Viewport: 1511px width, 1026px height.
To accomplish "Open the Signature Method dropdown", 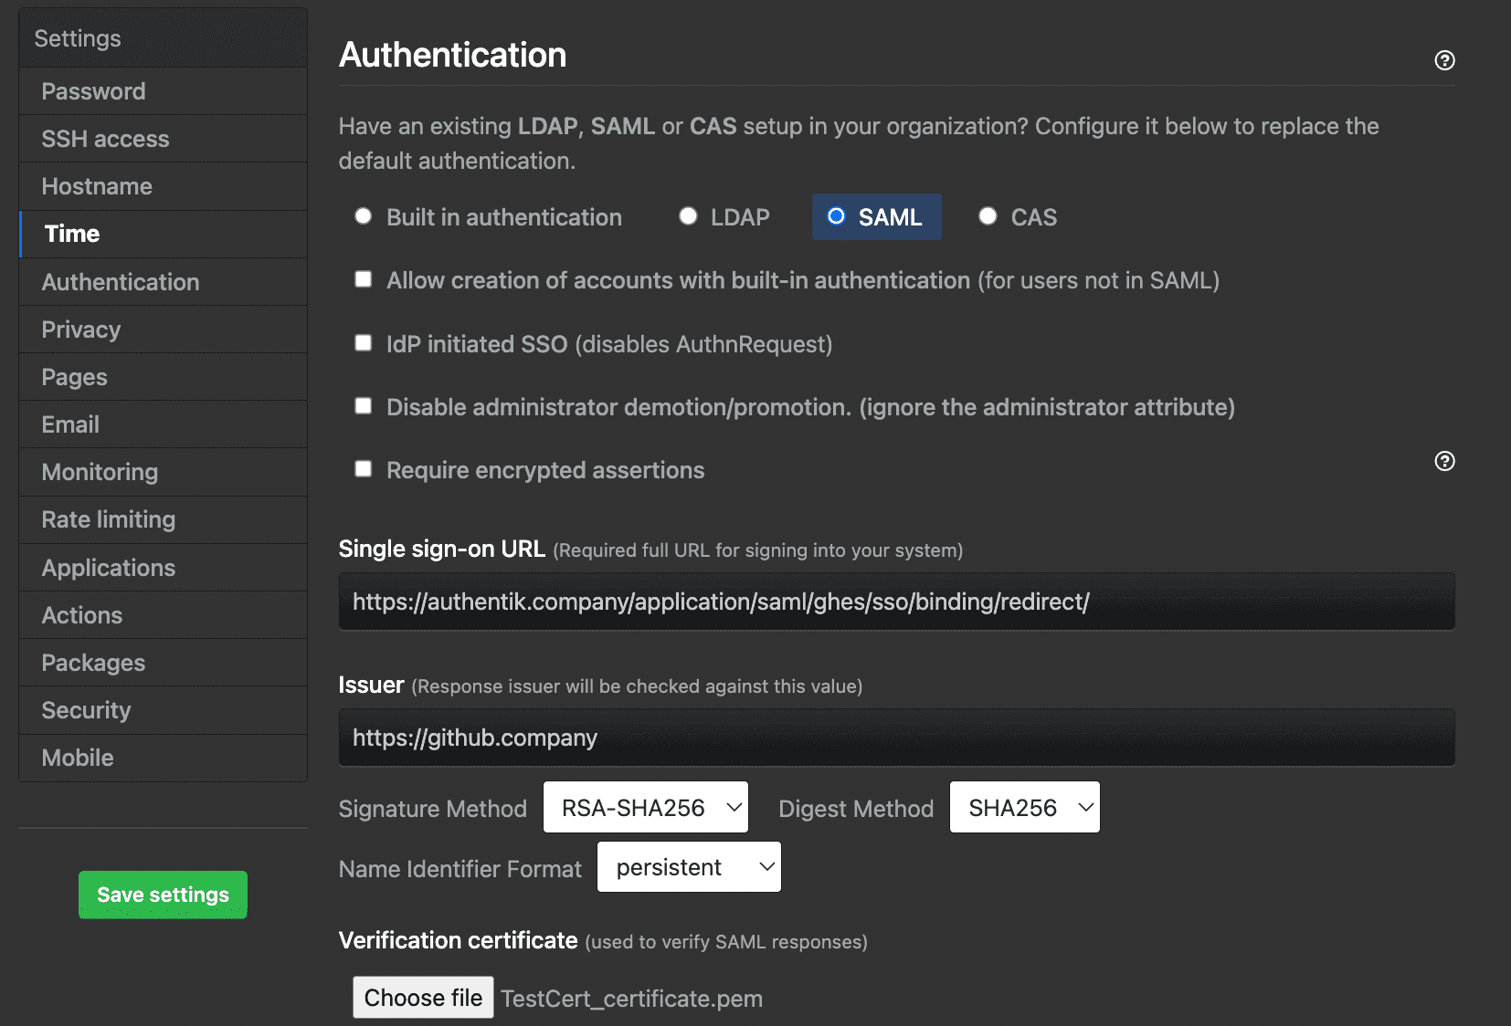I will click(645, 807).
